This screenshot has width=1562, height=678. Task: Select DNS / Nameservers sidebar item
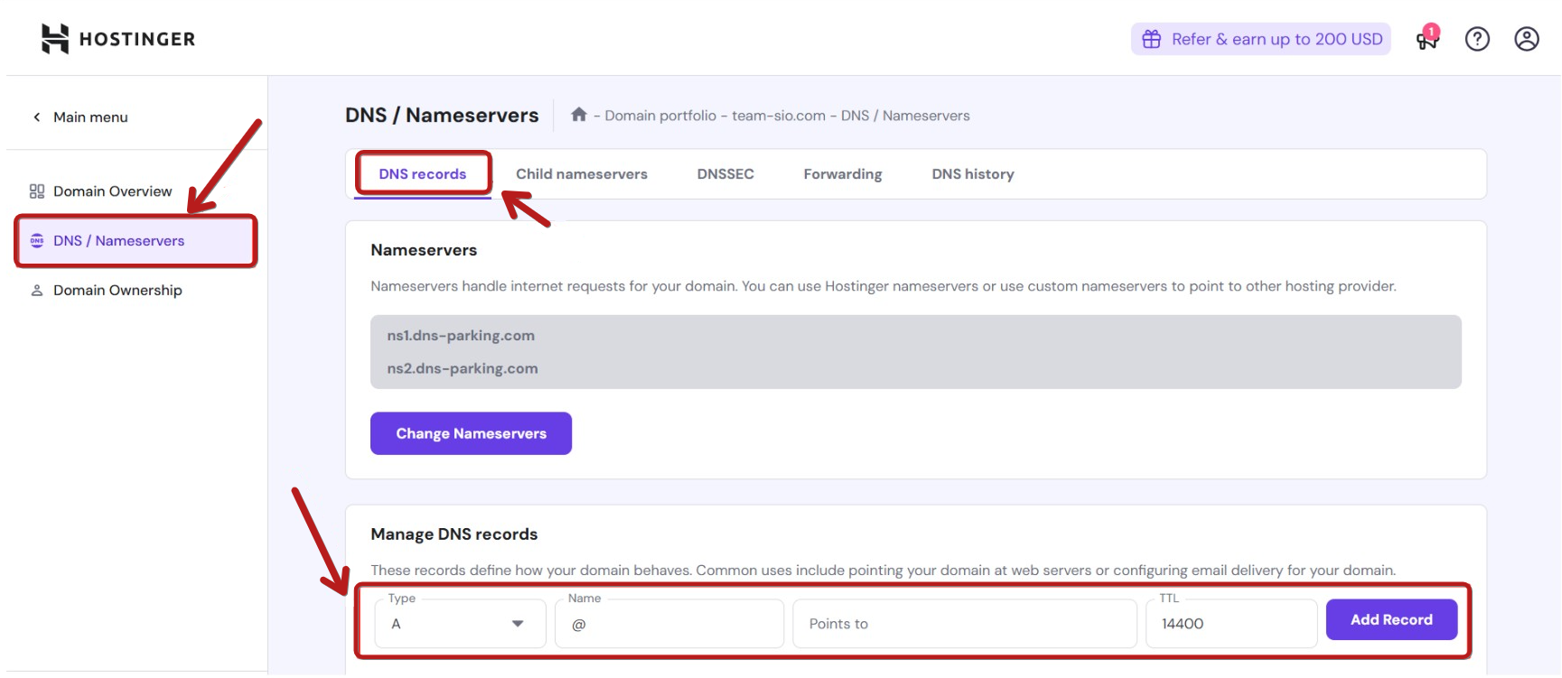point(136,241)
